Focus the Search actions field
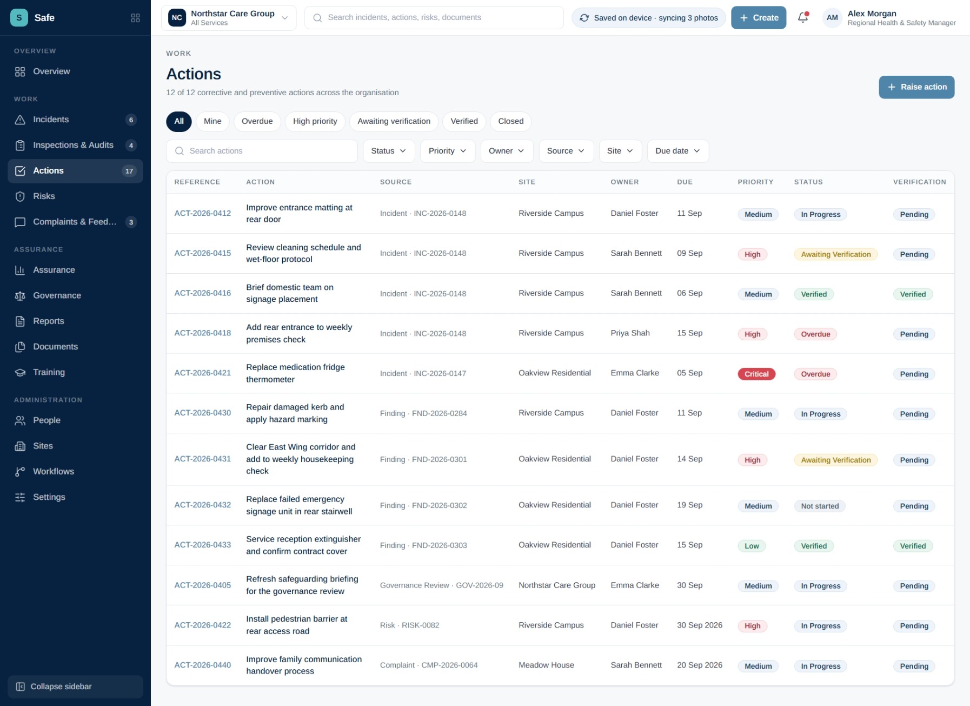The height and width of the screenshot is (706, 970). pos(262,151)
